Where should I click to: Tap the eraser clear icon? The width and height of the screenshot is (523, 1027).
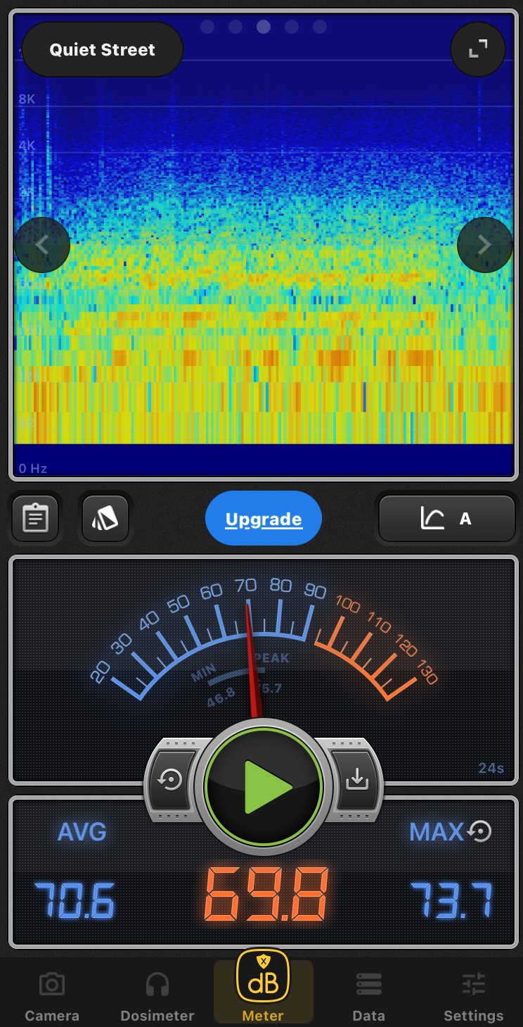[x=105, y=519]
